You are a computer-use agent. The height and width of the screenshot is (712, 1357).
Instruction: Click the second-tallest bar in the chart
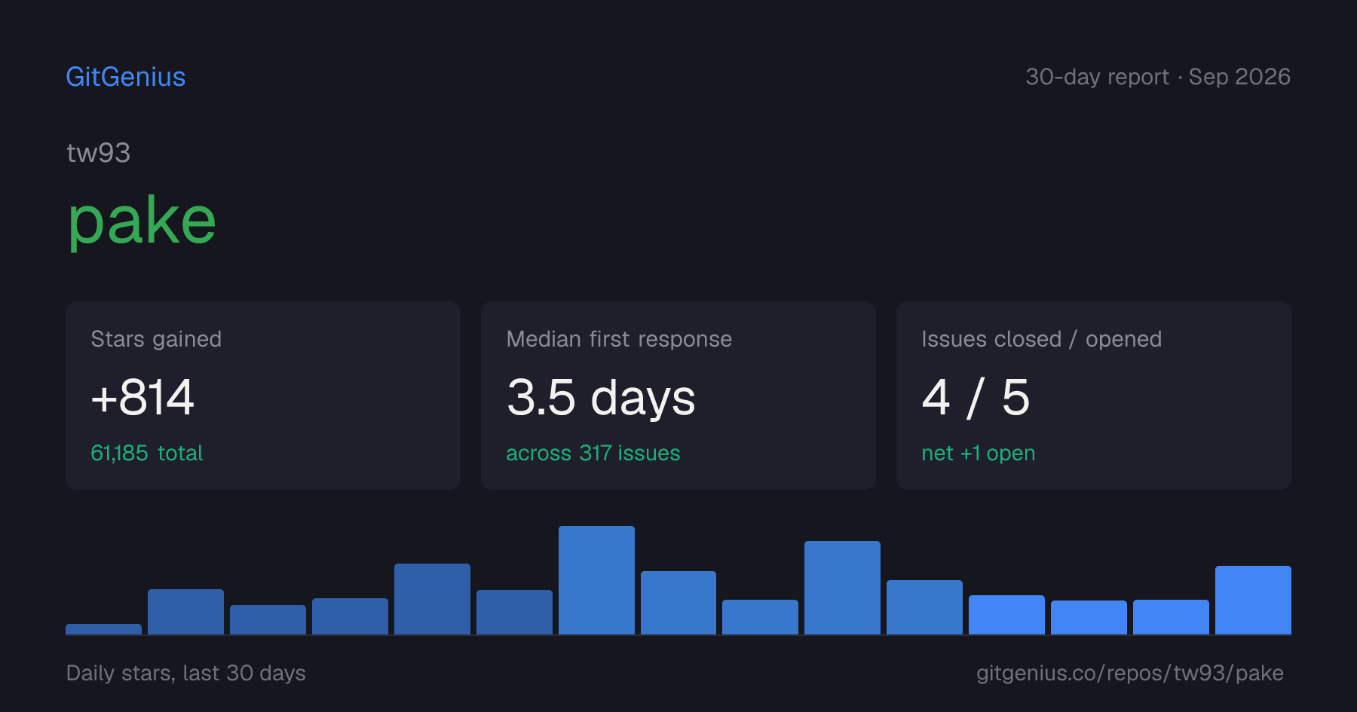click(x=842, y=588)
